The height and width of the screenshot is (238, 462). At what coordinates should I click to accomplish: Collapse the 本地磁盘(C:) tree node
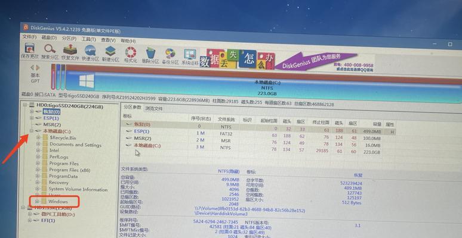(x=31, y=131)
